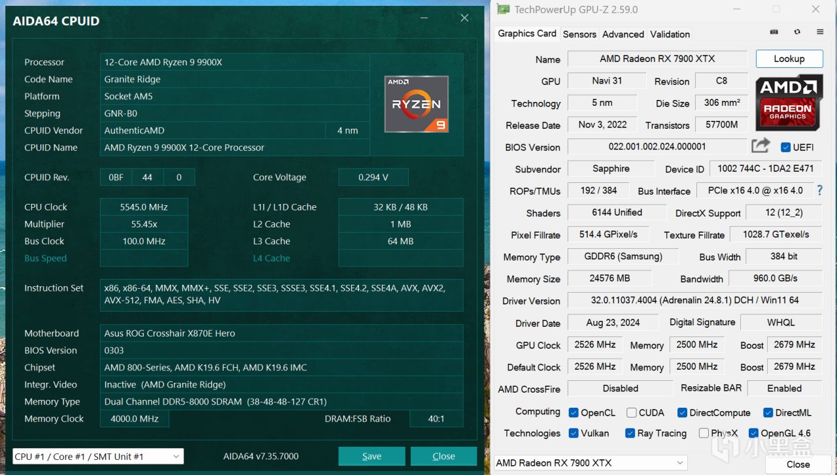Viewport: 837px width, 475px height.
Task: Click the Subvendor field Sapphire
Action: pos(611,169)
